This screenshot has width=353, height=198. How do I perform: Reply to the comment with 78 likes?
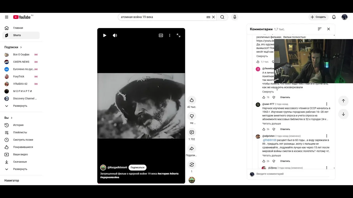pyautogui.click(x=285, y=97)
